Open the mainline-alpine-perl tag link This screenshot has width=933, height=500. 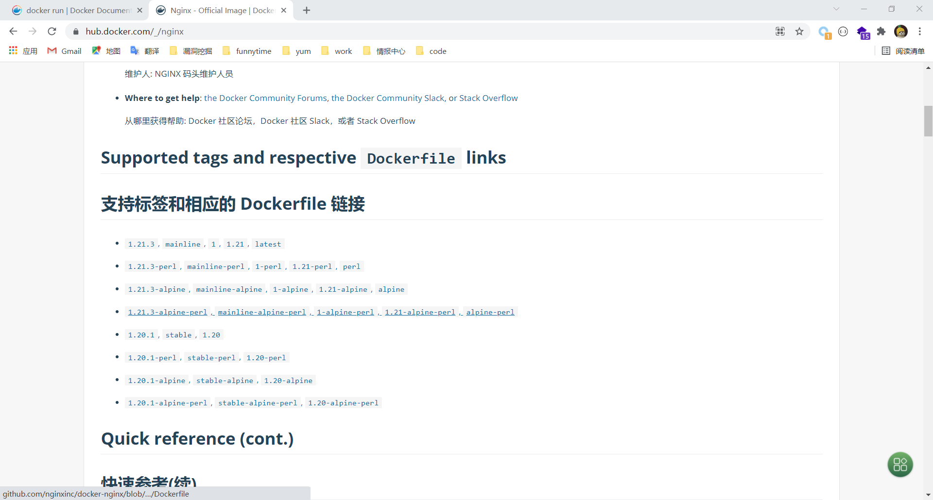pos(262,312)
